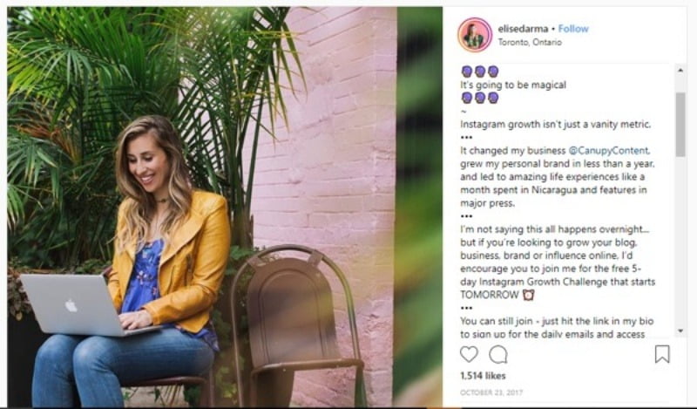Follow the elisedarma account
The image size is (697, 409).
click(x=573, y=29)
